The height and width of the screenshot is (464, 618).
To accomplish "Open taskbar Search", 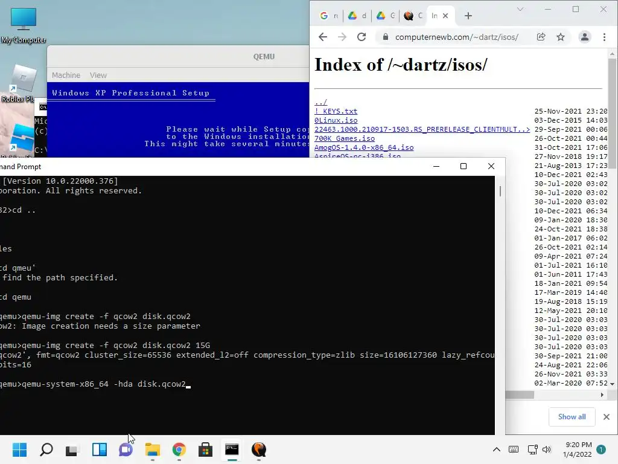I will [x=46, y=449].
